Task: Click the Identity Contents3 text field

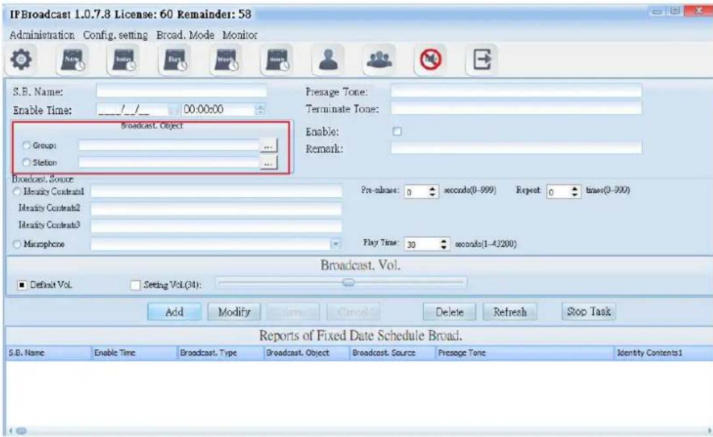Action: (216, 226)
